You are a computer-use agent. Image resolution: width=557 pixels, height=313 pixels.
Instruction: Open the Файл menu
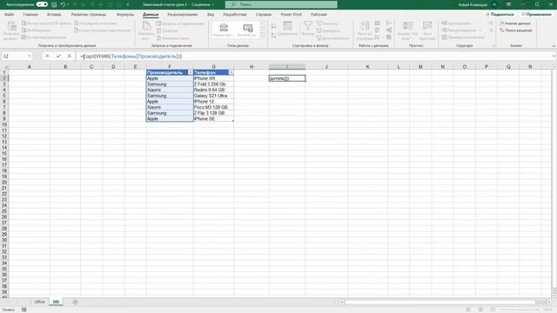(10, 15)
